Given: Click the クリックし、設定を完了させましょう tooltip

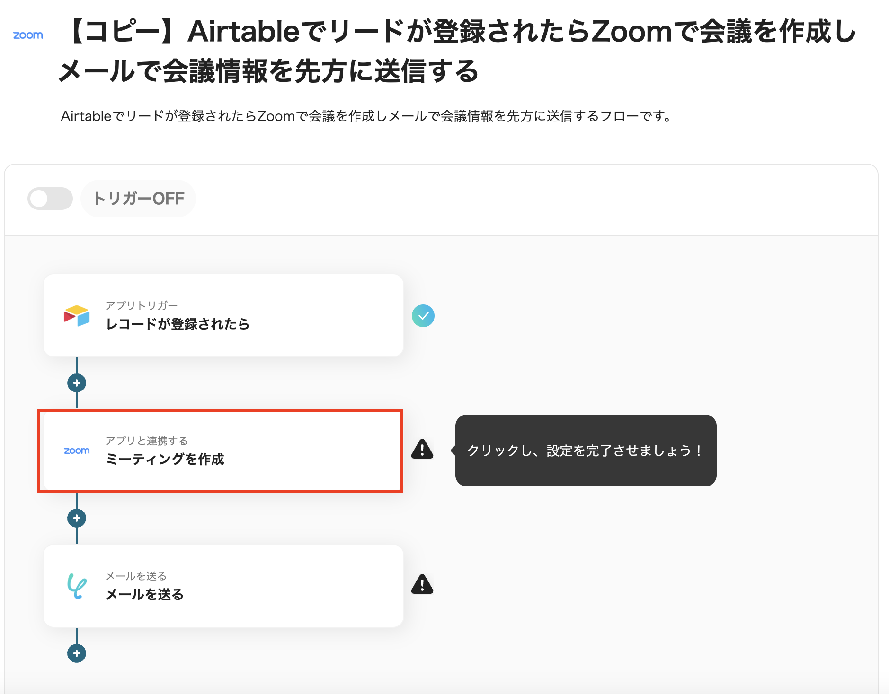Looking at the screenshot, I should click(x=586, y=451).
